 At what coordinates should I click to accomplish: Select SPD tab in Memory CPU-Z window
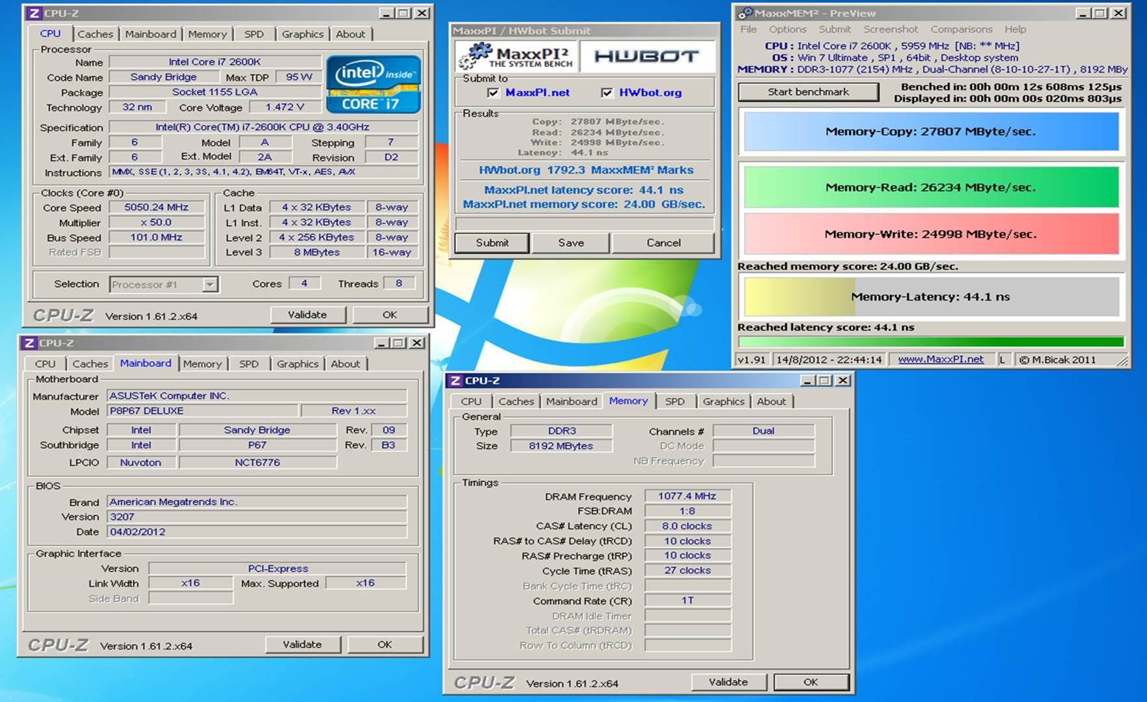click(675, 401)
